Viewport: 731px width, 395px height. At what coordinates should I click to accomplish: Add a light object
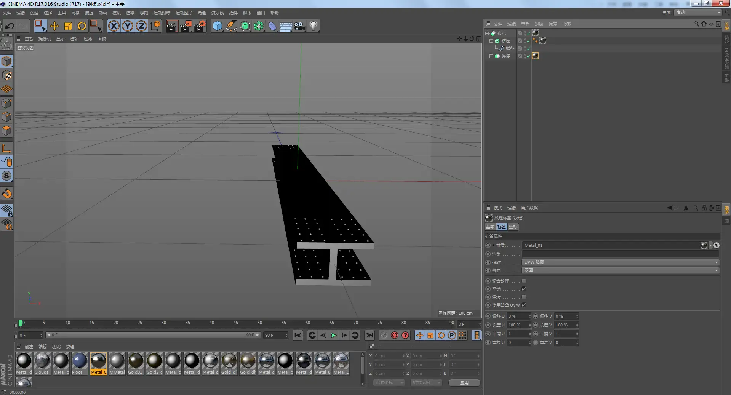pyautogui.click(x=314, y=26)
